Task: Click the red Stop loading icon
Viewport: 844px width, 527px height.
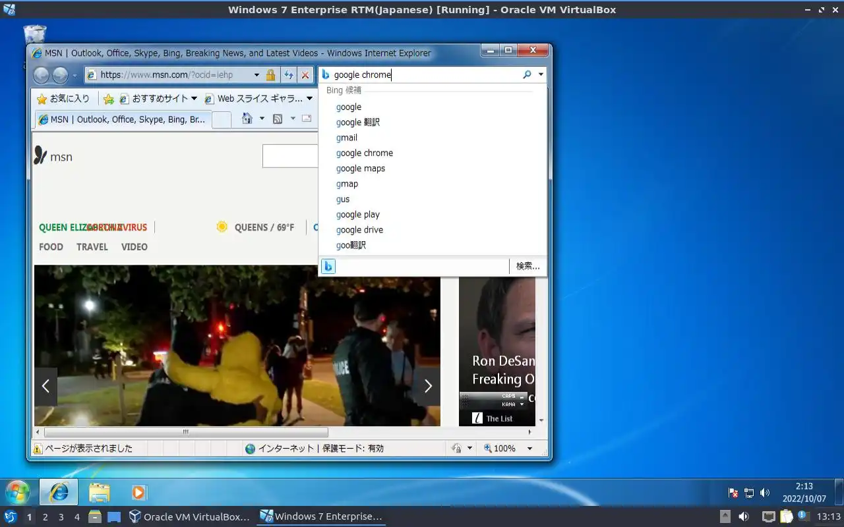Action: pos(305,75)
